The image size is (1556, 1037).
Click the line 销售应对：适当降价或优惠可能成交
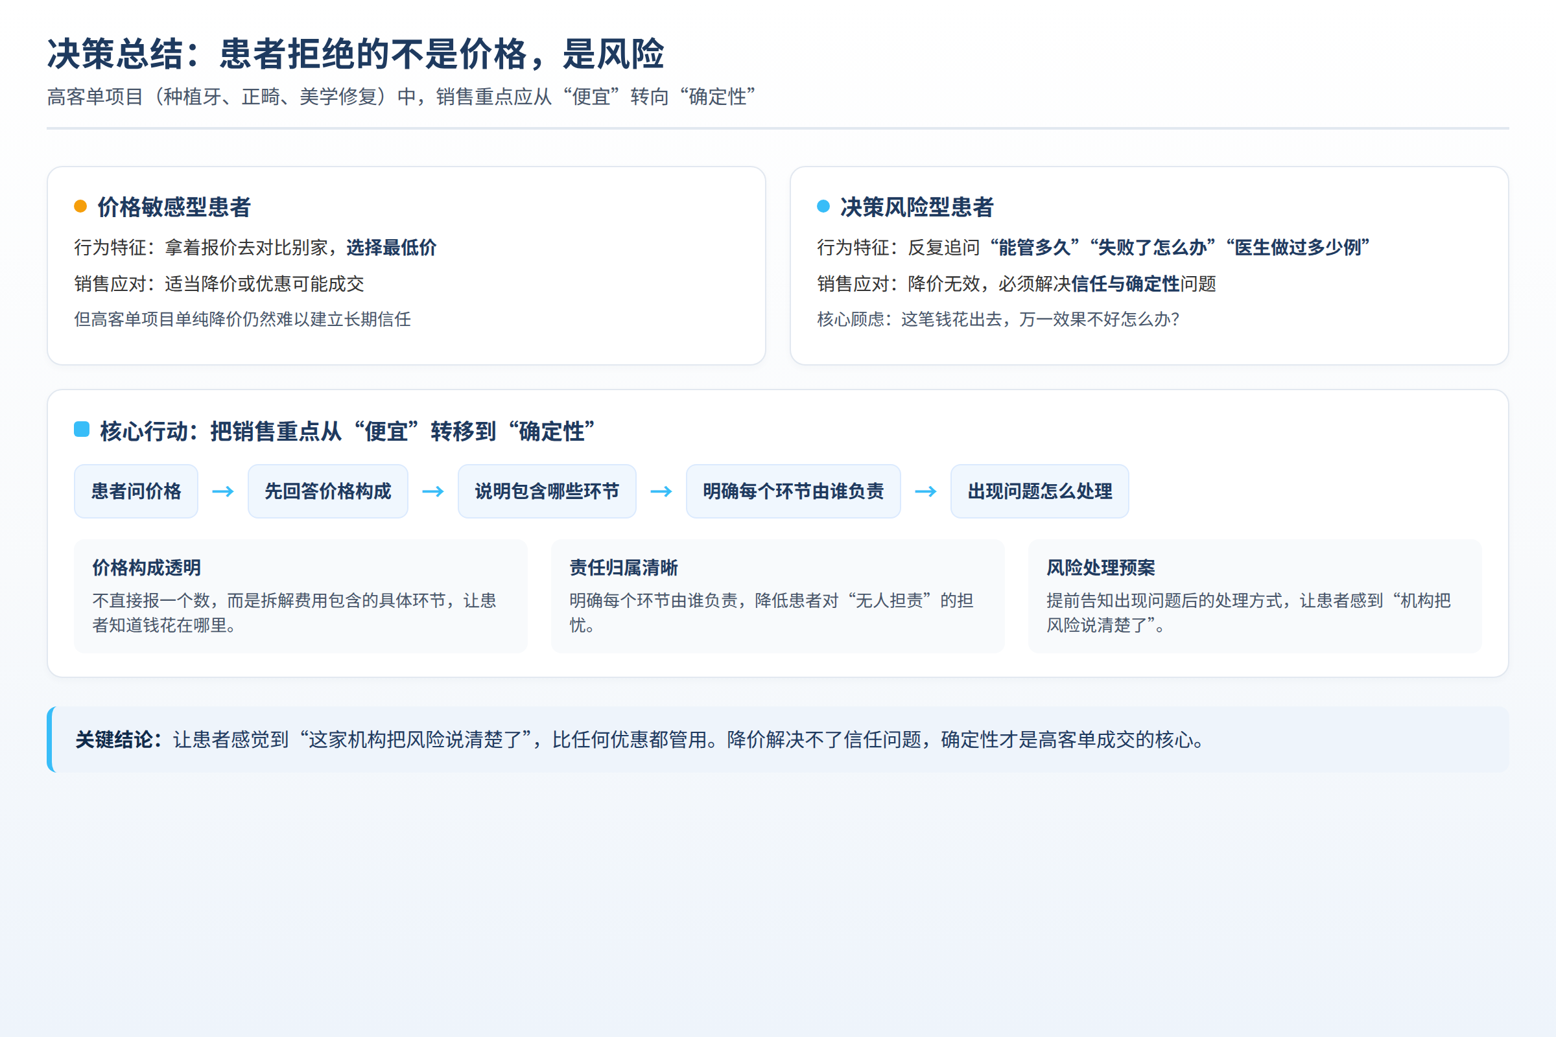219,284
